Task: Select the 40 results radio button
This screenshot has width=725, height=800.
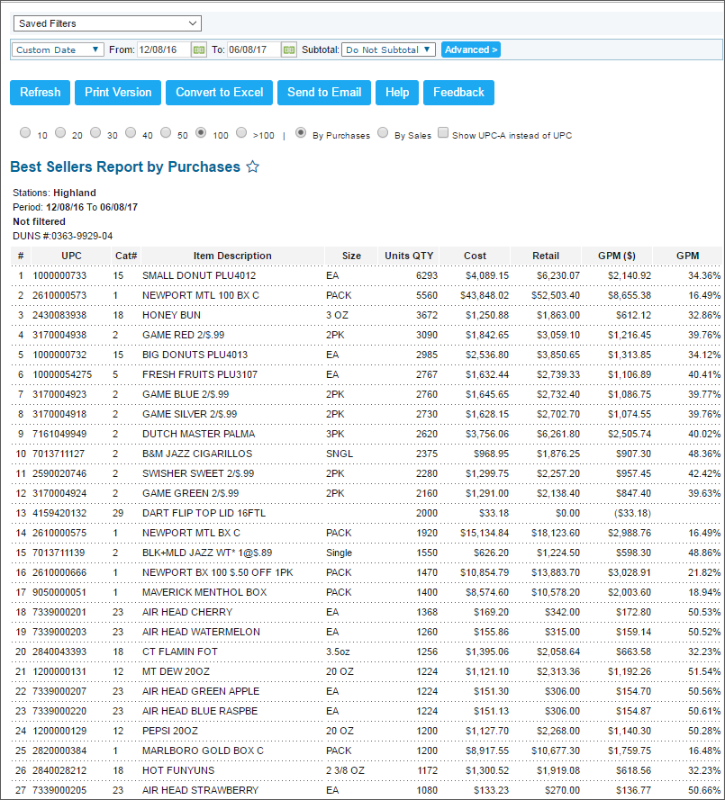Action: coord(131,132)
